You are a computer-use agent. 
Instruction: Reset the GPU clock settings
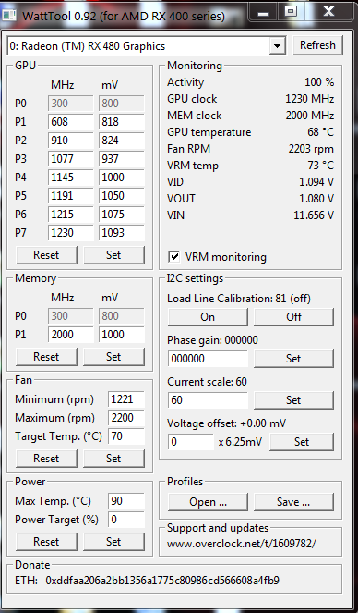coord(46,255)
